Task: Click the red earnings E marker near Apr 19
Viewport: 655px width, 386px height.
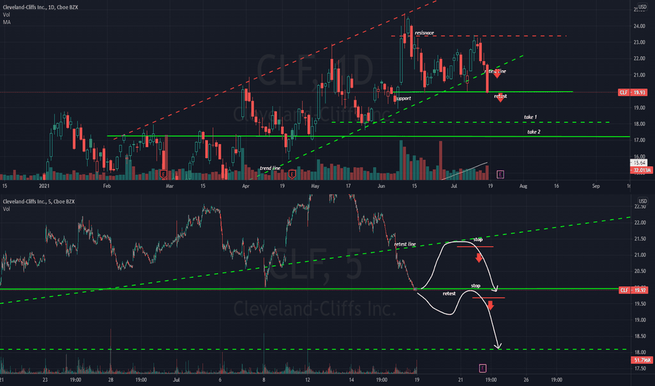Action: (x=292, y=174)
